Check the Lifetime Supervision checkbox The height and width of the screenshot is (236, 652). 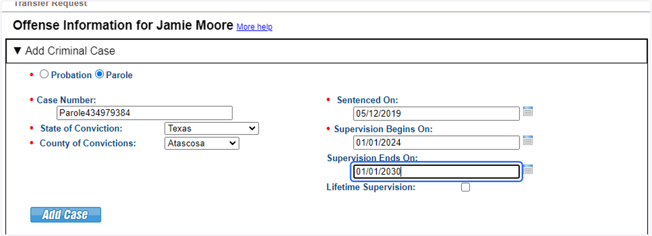pyautogui.click(x=465, y=187)
